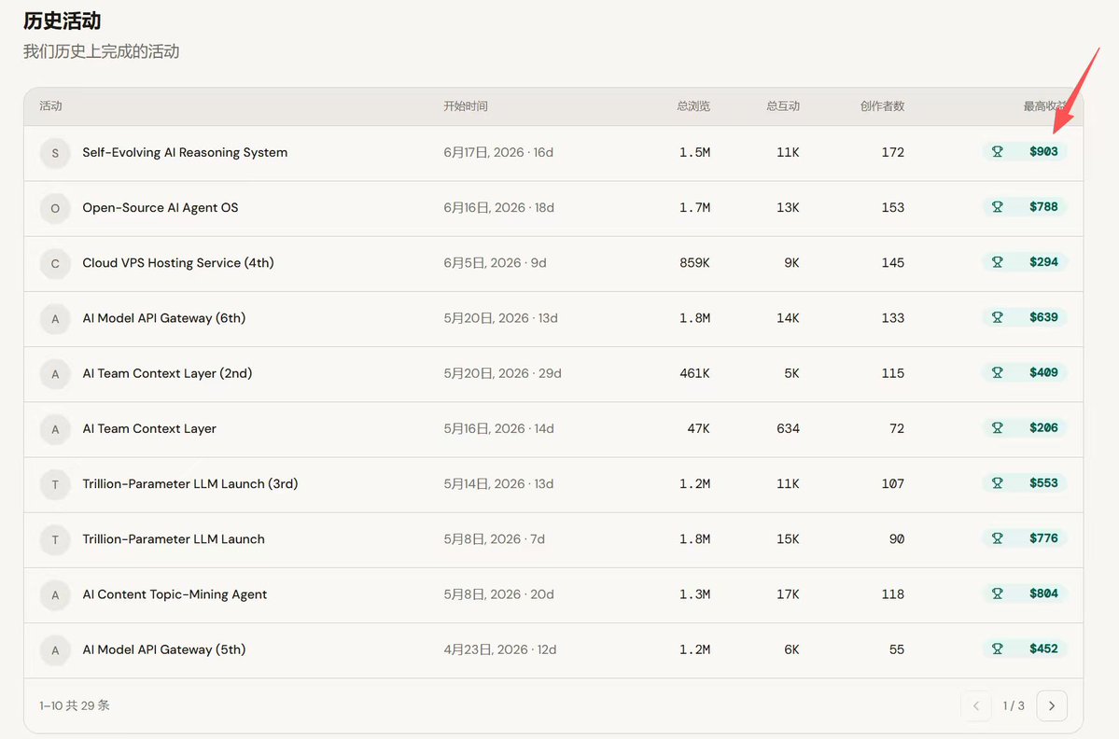Click the date 5月20日, 2026 · 29d
Image resolution: width=1119 pixels, height=739 pixels.
(x=502, y=374)
